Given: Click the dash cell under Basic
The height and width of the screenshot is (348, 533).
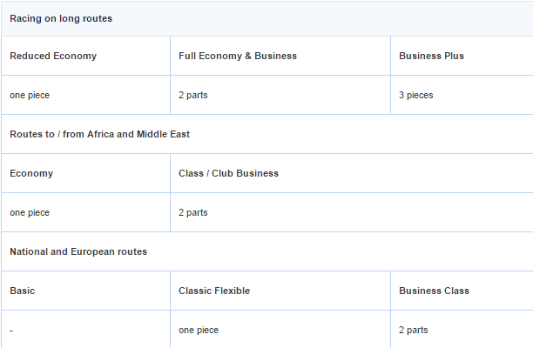Looking at the screenshot, I should point(12,330).
